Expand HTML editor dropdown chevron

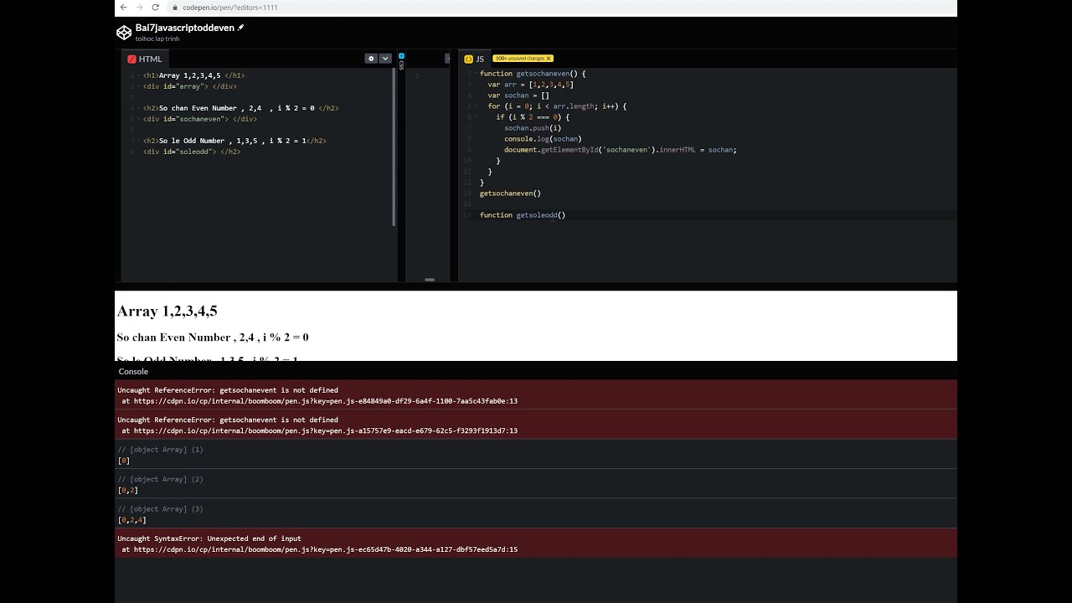[x=385, y=59]
